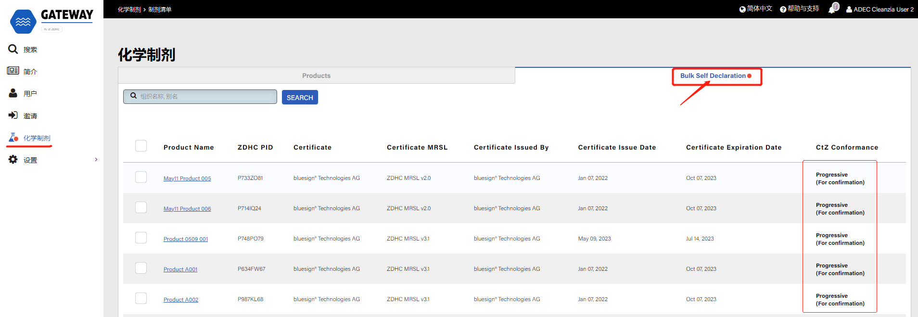Screen dimensions: 918x317
Task: Click PID cell P634FW67
Action: tap(252, 269)
